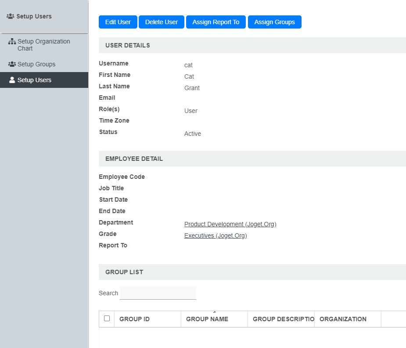Click the Setup Users sidebar heading text

pyautogui.click(x=34, y=16)
